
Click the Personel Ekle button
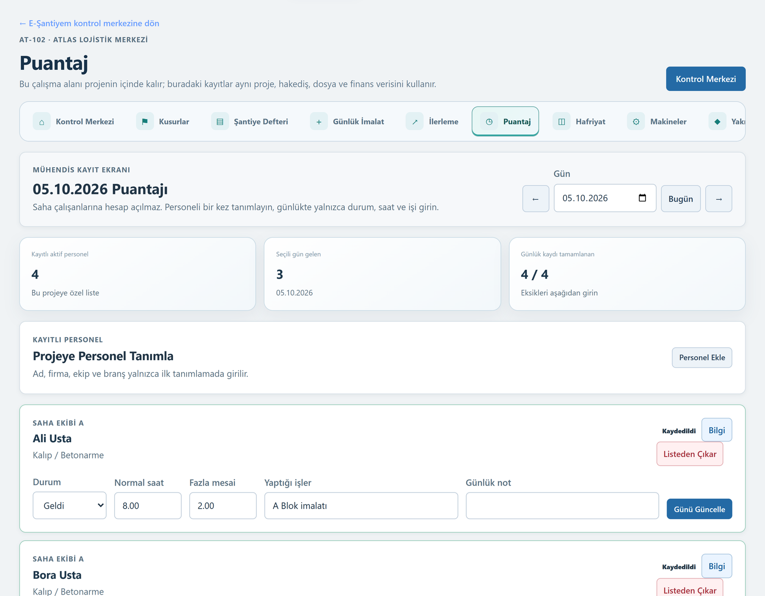click(x=702, y=357)
